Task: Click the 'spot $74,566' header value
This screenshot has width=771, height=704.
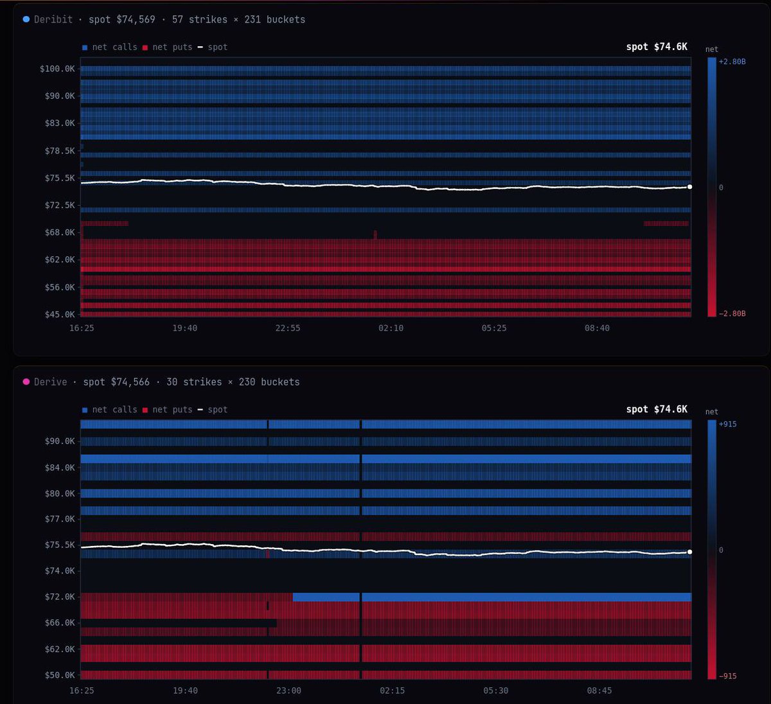Action: [116, 382]
